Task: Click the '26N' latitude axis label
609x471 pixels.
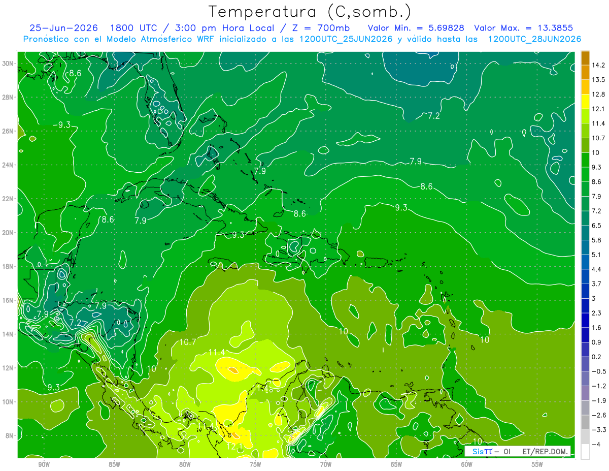Action: click(x=8, y=131)
